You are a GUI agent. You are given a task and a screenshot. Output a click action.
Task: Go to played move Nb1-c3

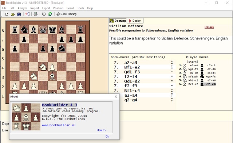[193, 80]
